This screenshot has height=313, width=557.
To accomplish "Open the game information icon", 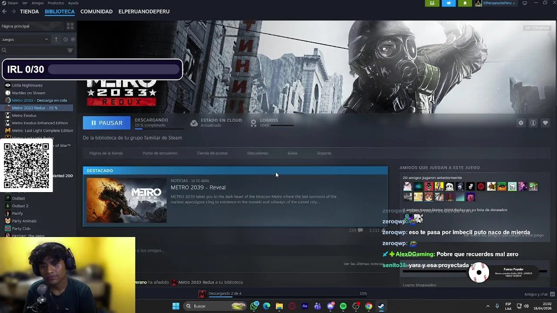I will tap(533, 123).
